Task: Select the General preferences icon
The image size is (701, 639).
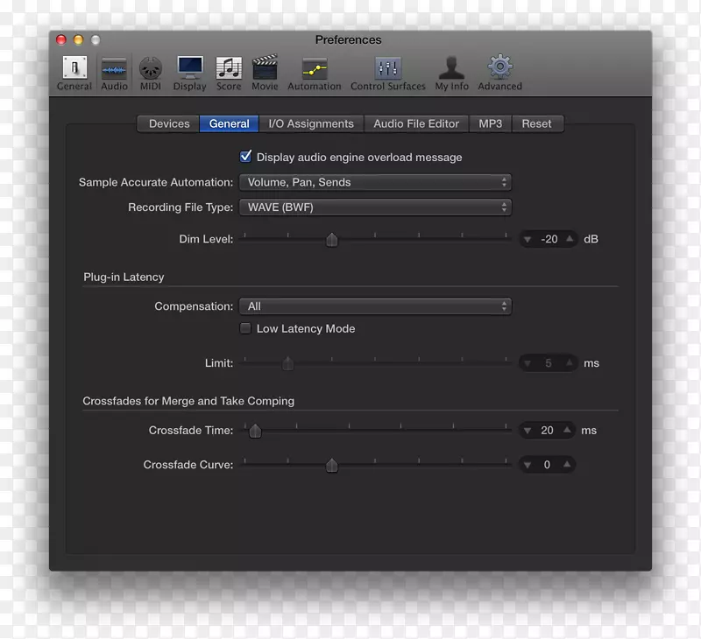Action: [x=74, y=70]
